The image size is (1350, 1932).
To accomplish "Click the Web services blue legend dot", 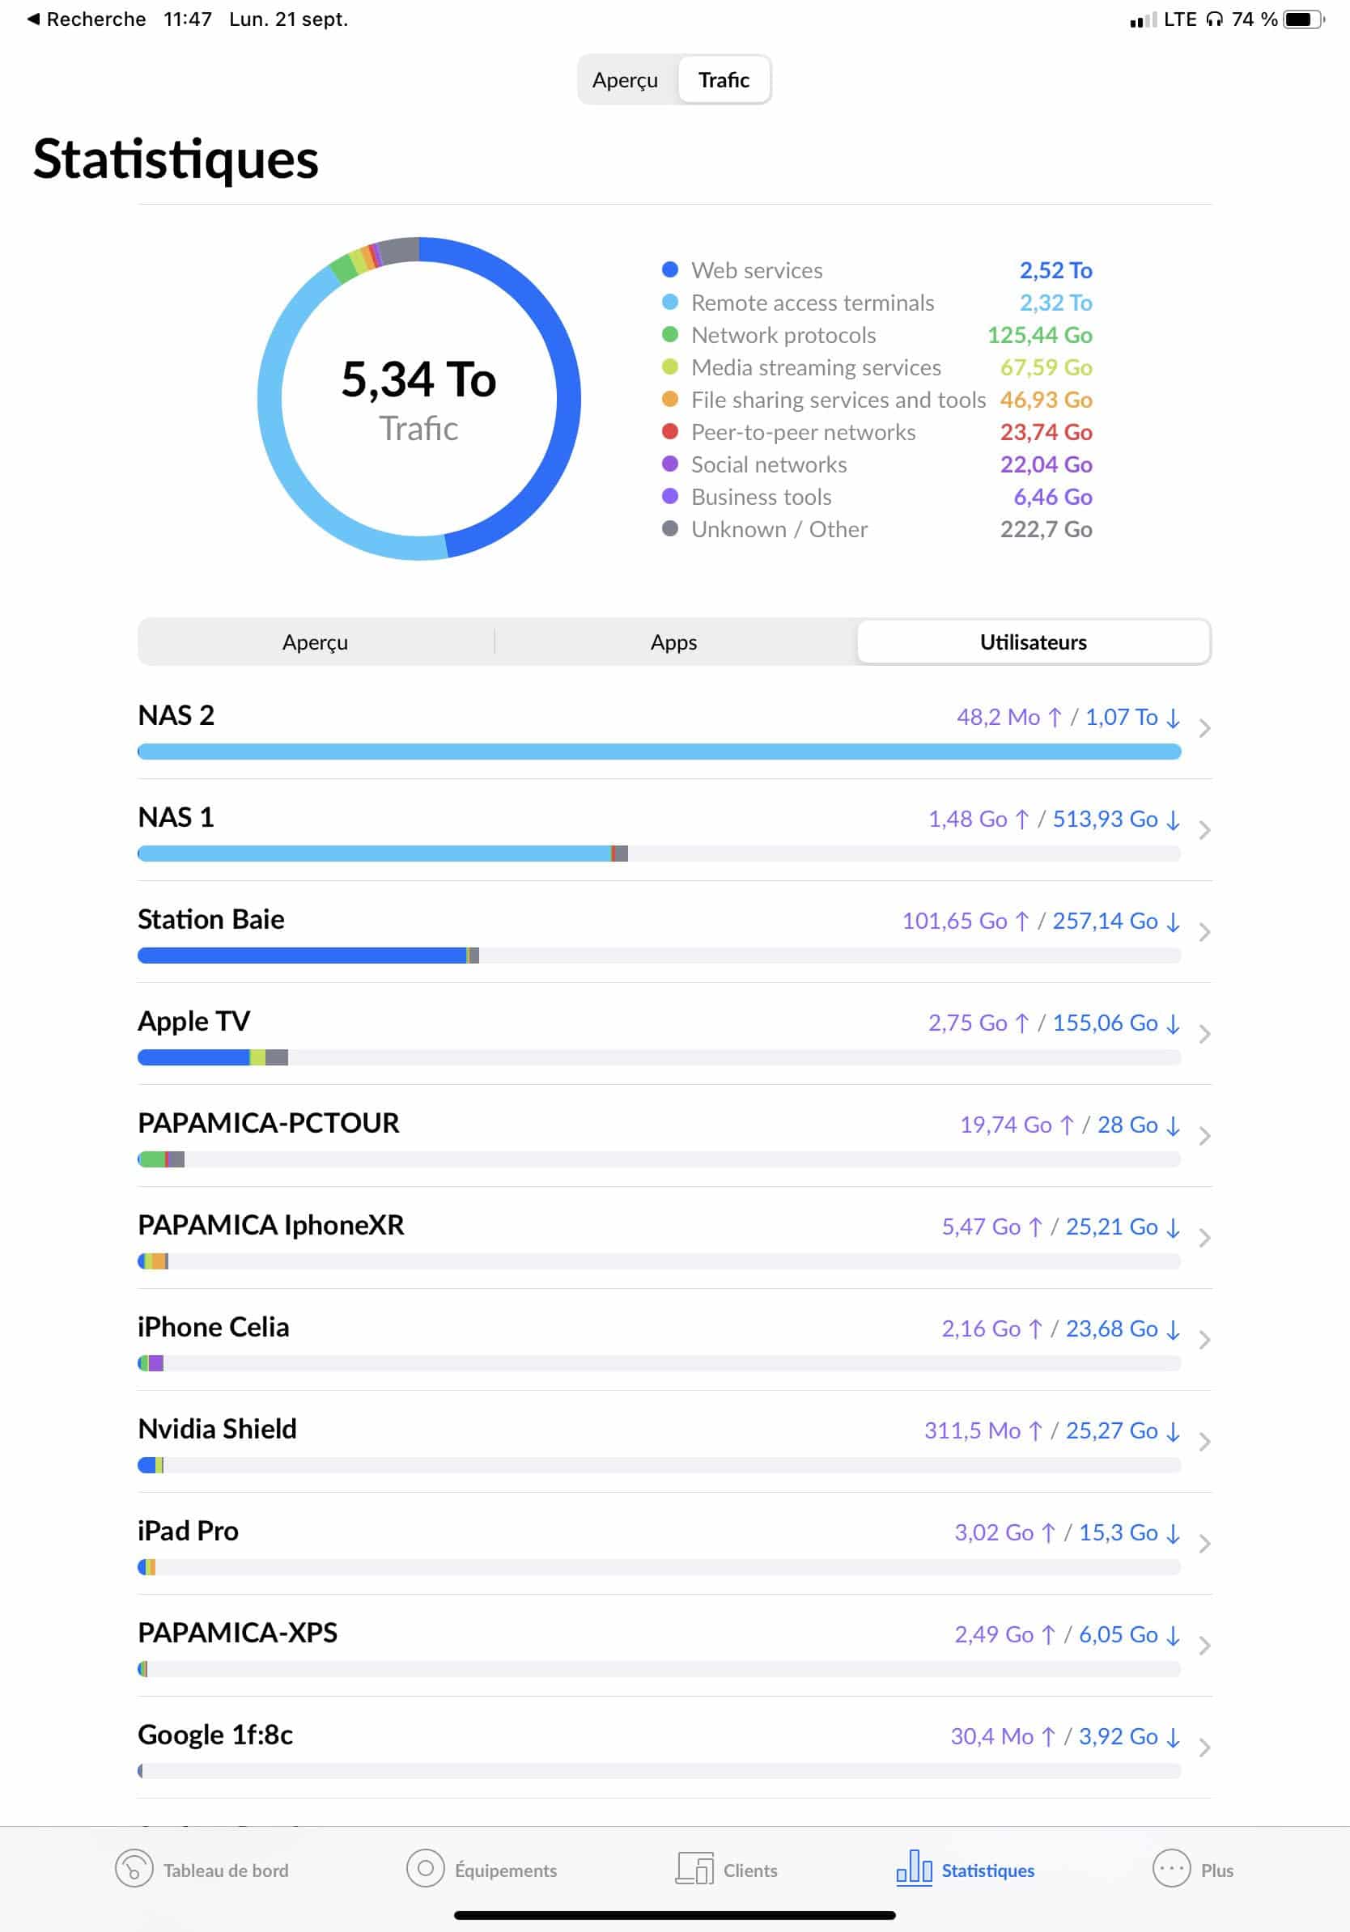I will [x=670, y=269].
